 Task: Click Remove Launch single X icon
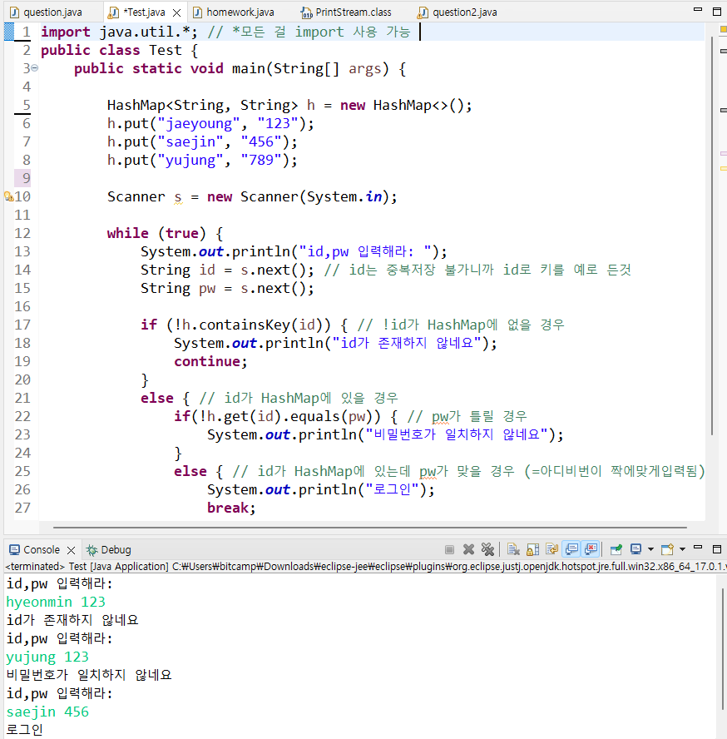[468, 549]
